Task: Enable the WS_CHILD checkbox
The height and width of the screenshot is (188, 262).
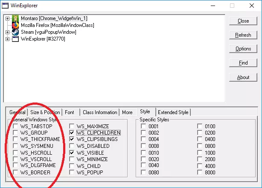Action: (x=72, y=166)
